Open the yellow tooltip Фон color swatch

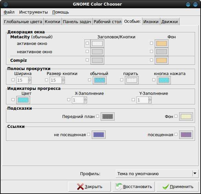point(186,116)
